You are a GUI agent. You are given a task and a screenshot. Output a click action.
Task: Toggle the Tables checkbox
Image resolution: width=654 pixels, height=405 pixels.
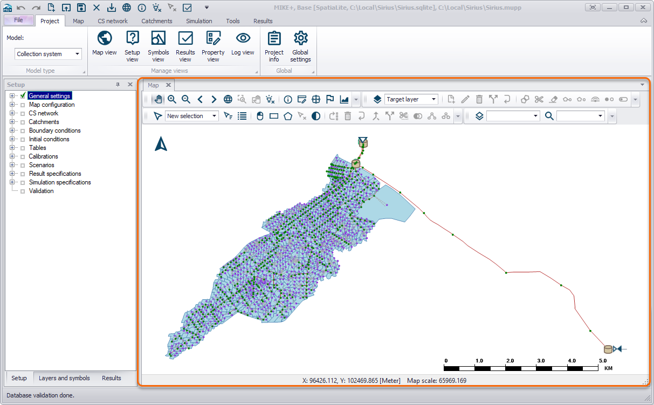23,148
